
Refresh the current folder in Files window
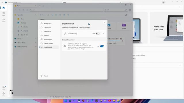click(27, 10)
